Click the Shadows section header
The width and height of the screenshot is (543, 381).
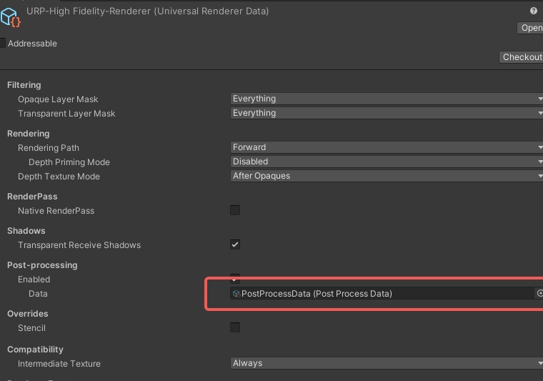[x=26, y=231]
